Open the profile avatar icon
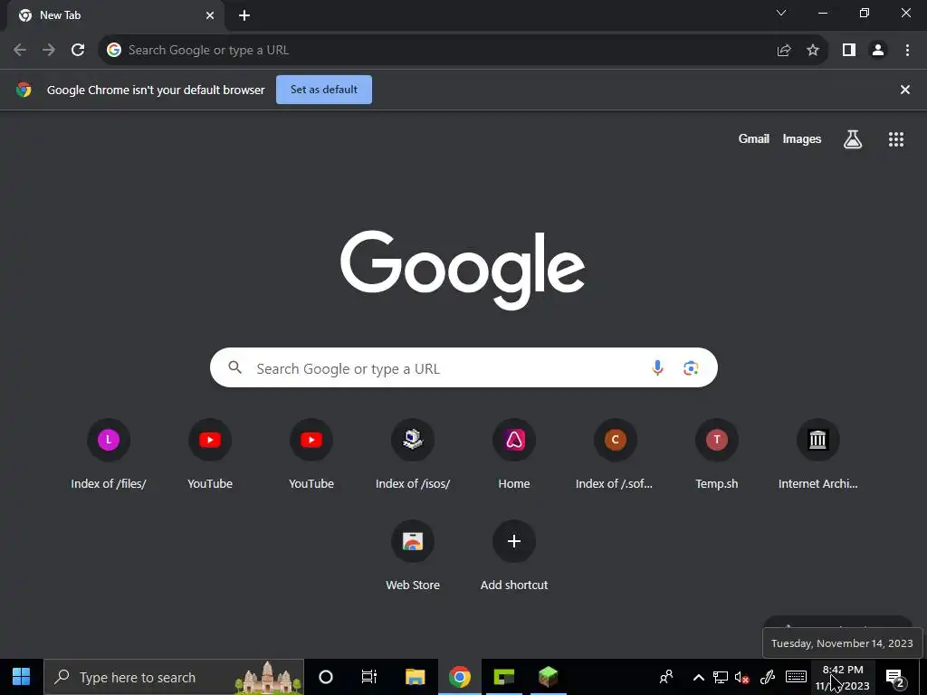Screen dimensions: 927x695 (878, 51)
